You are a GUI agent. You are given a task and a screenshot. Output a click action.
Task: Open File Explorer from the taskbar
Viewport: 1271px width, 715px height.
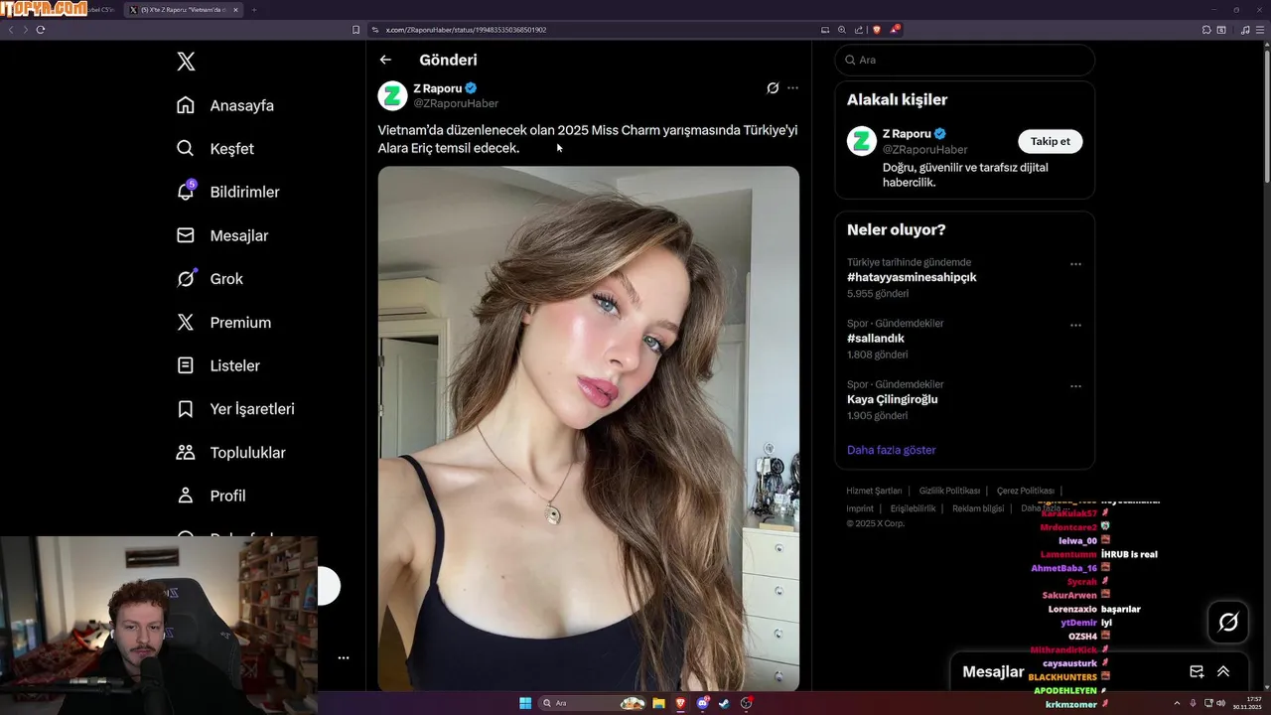pyautogui.click(x=658, y=703)
